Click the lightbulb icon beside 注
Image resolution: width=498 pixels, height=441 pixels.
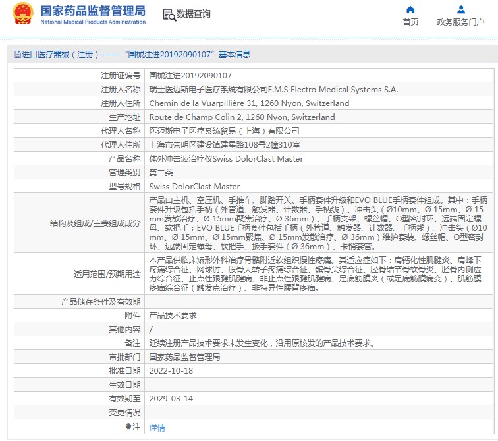(129, 427)
